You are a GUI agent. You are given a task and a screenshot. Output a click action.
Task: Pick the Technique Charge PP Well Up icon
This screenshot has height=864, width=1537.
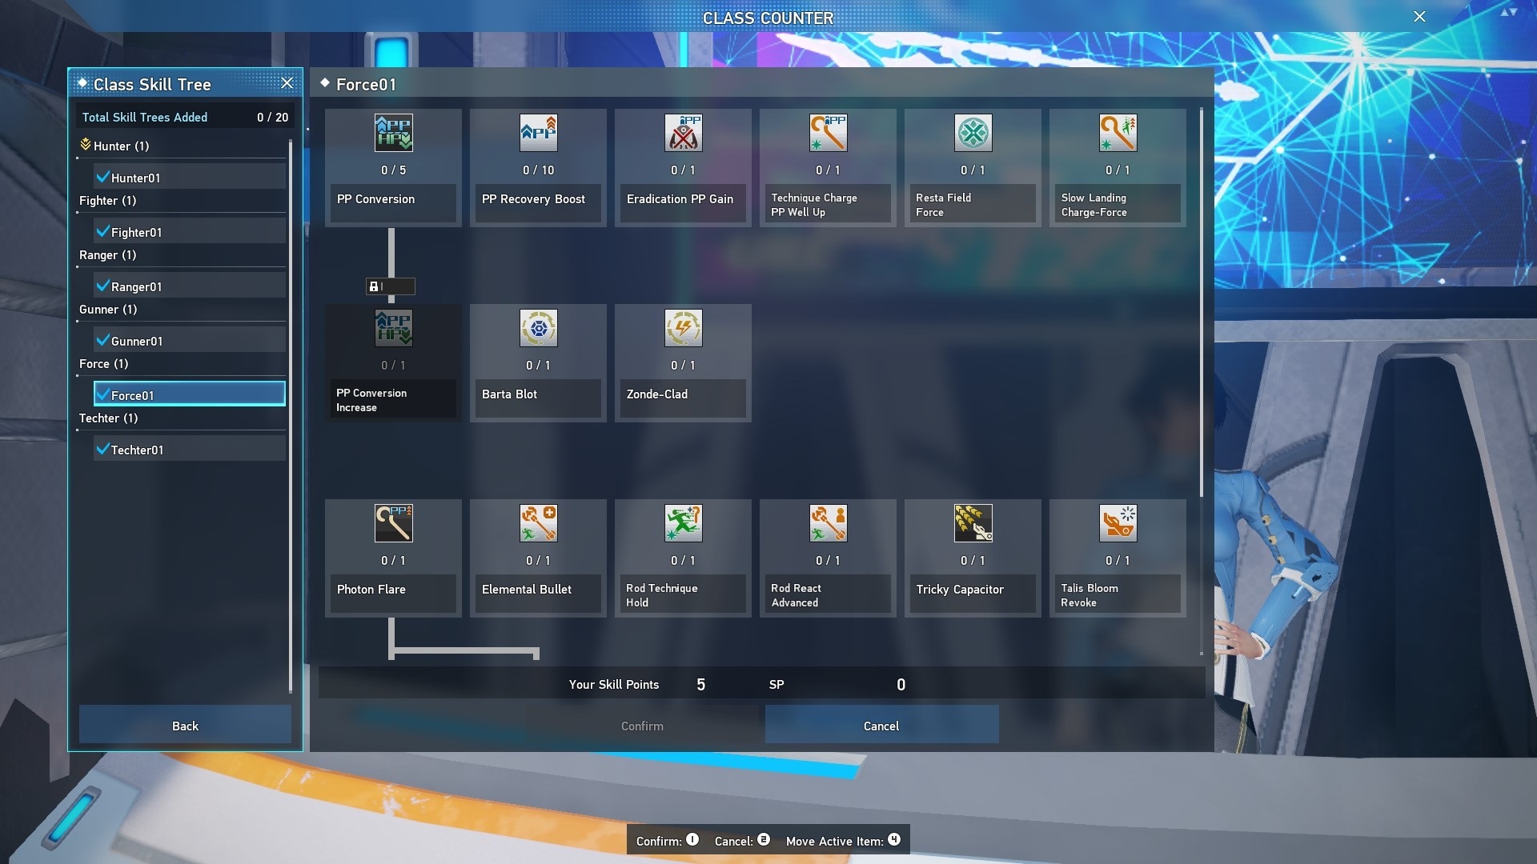point(828,133)
